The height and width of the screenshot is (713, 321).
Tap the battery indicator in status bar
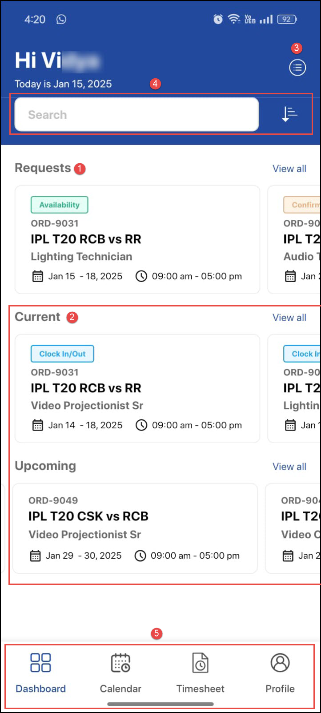click(x=287, y=20)
